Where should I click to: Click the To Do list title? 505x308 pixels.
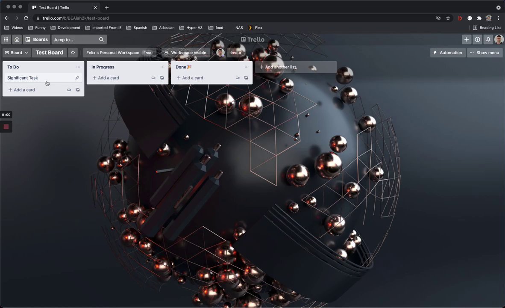point(13,67)
